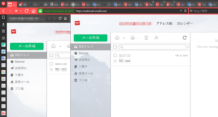Screen dimensions: 218x117
Task: Open the Notes side panel
Action: (x=3, y=31)
